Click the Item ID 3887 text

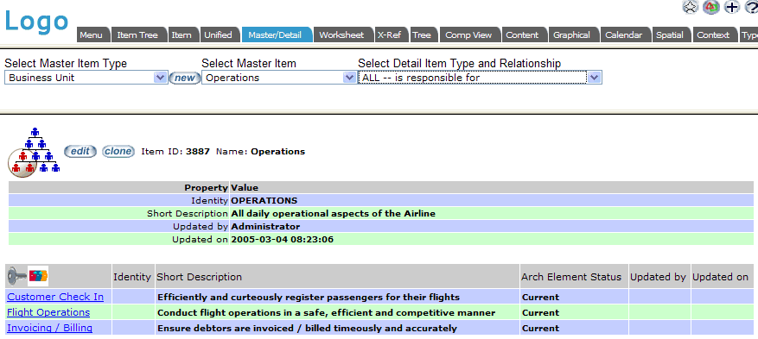click(x=175, y=152)
